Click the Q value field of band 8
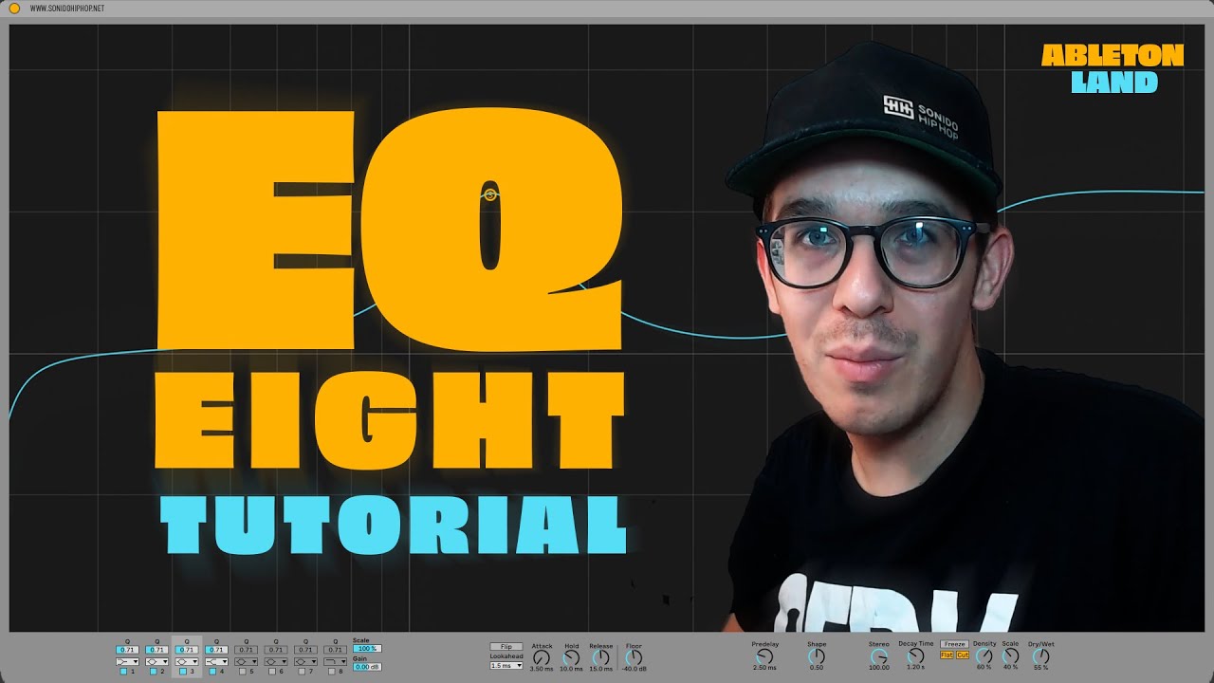 click(335, 650)
